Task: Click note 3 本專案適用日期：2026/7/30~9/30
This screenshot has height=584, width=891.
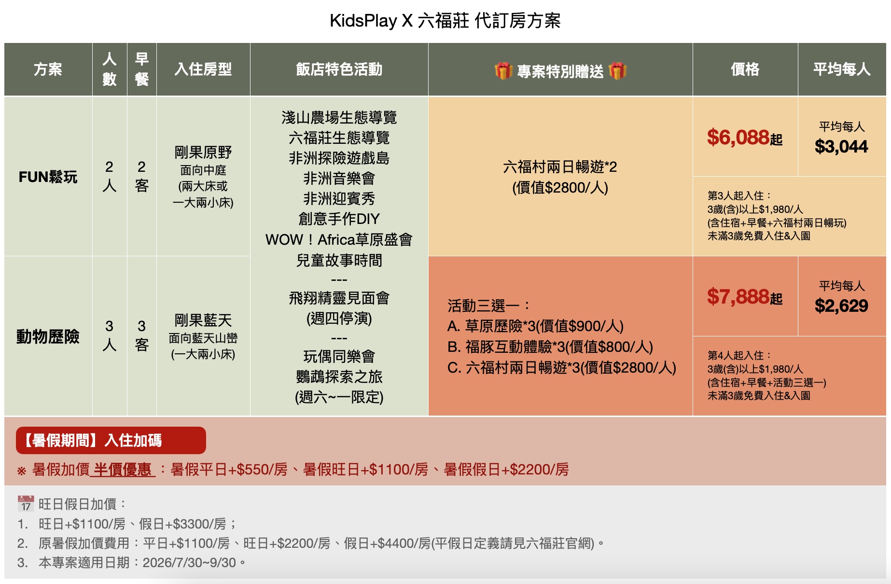Action: point(142,562)
